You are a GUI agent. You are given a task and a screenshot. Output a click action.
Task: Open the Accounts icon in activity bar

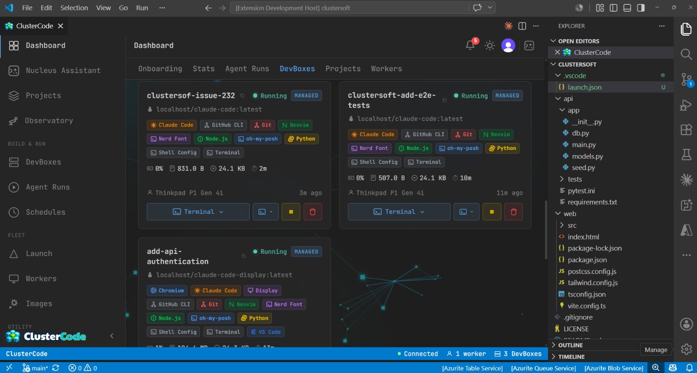(686, 324)
